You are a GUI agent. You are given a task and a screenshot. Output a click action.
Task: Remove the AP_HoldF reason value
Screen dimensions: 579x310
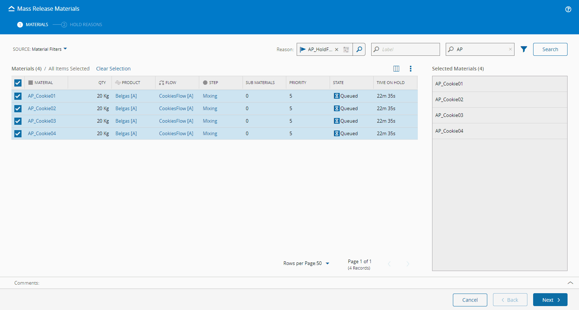click(336, 50)
